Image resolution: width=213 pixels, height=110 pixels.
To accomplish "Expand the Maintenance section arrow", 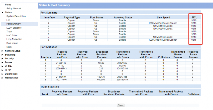I will (3, 78).
